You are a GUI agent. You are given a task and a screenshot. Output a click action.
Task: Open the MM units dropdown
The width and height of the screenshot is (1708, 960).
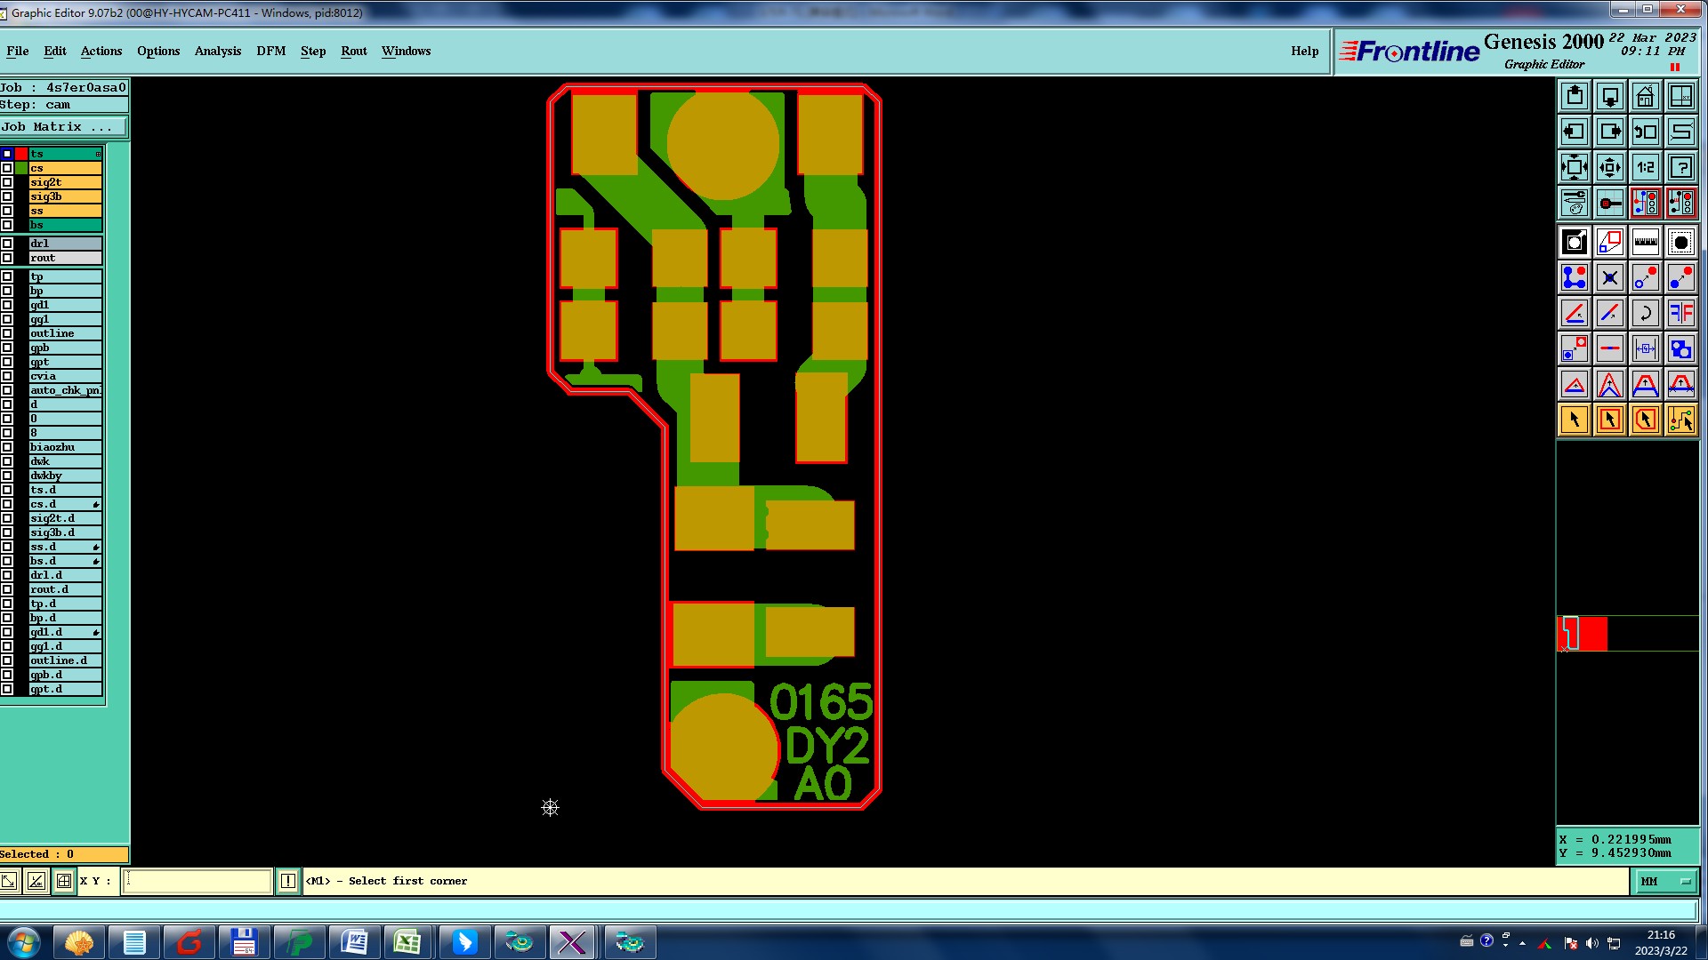tap(1664, 881)
